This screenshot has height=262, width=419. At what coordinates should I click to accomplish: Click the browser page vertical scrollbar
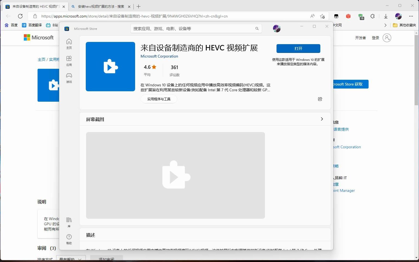click(x=416, y=70)
